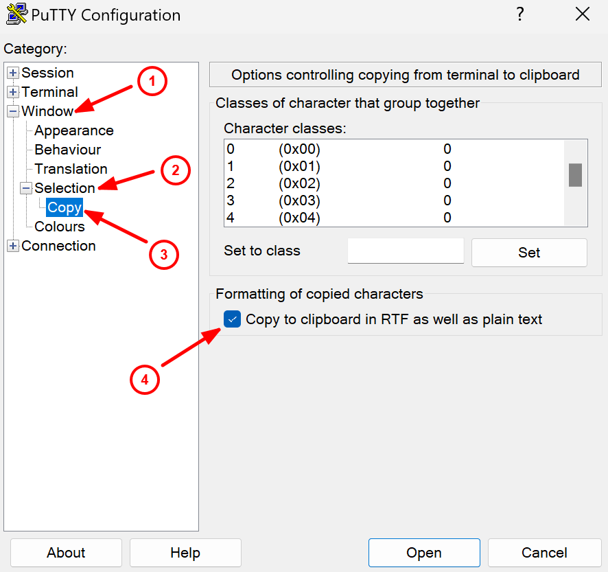Select the Translation category

(71, 169)
